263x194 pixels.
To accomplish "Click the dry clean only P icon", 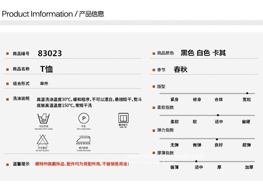I will (x=84, y=119).
